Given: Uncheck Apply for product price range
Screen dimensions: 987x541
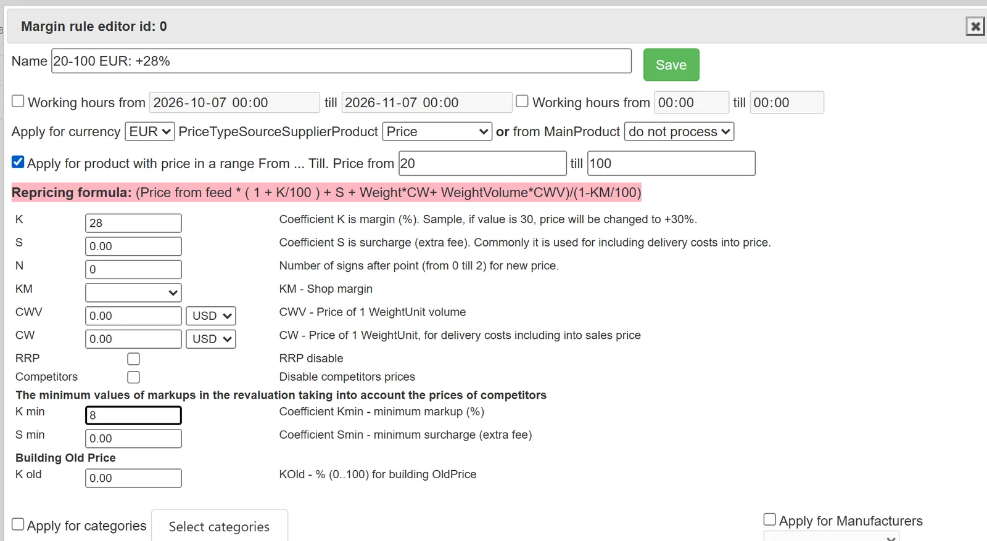Looking at the screenshot, I should (18, 162).
